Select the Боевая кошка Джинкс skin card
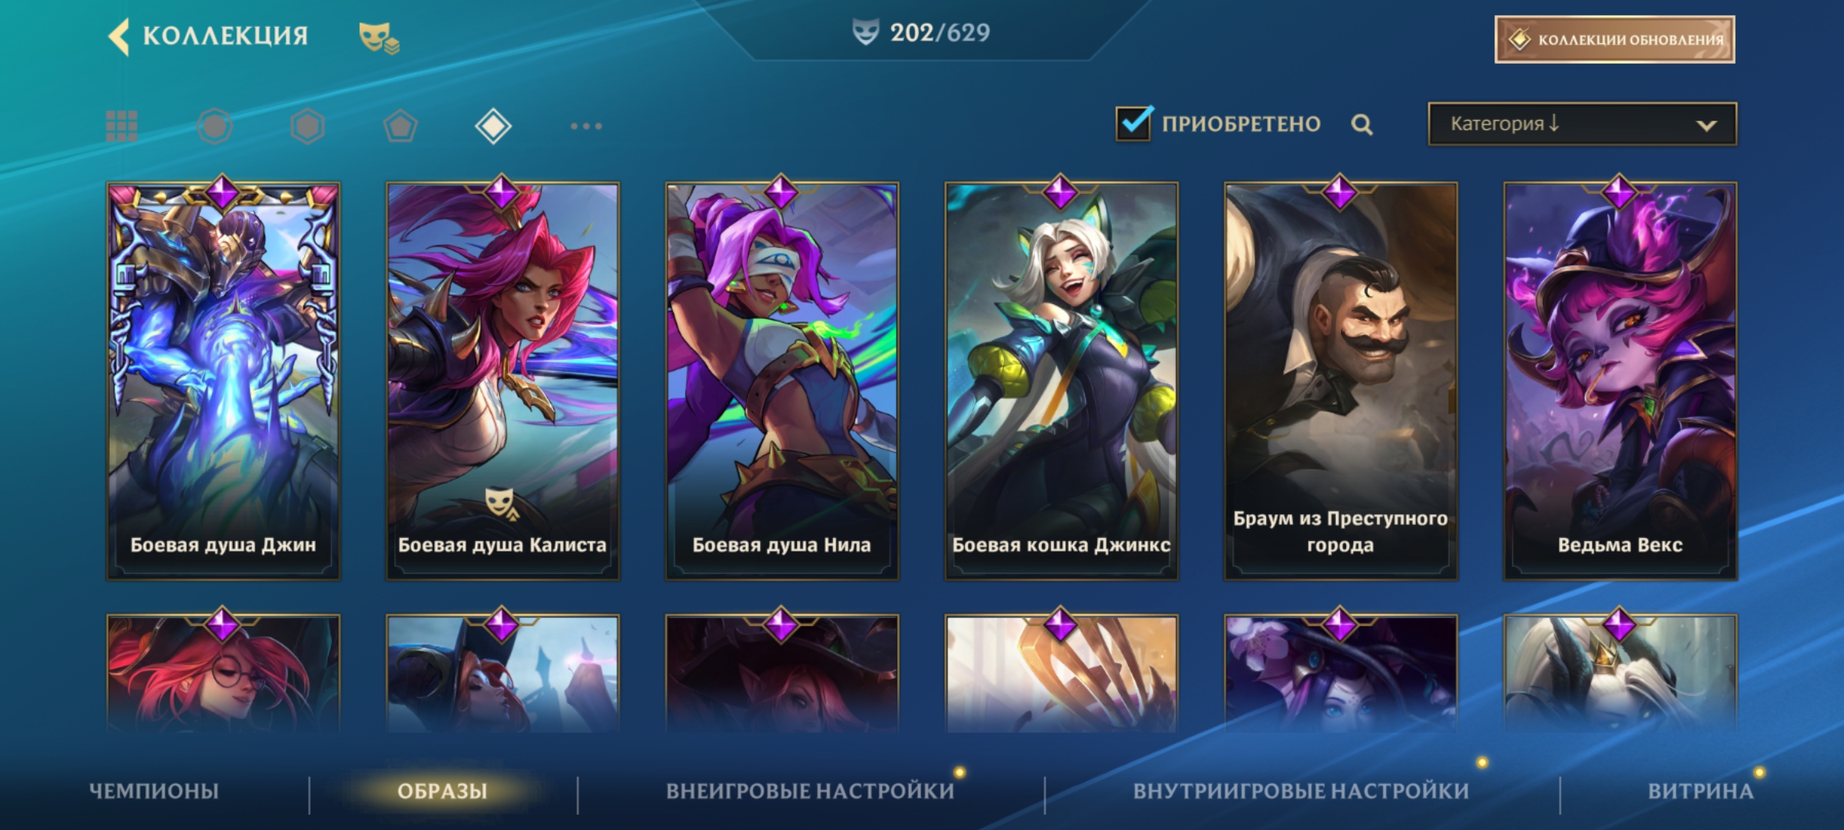The height and width of the screenshot is (830, 1844). click(1061, 380)
